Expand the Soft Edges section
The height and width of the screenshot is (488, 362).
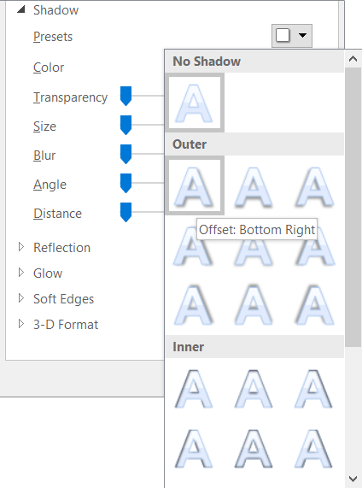click(x=20, y=298)
